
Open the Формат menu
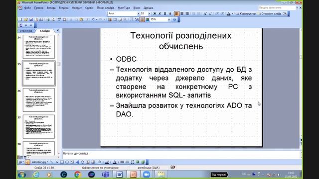[77, 8]
